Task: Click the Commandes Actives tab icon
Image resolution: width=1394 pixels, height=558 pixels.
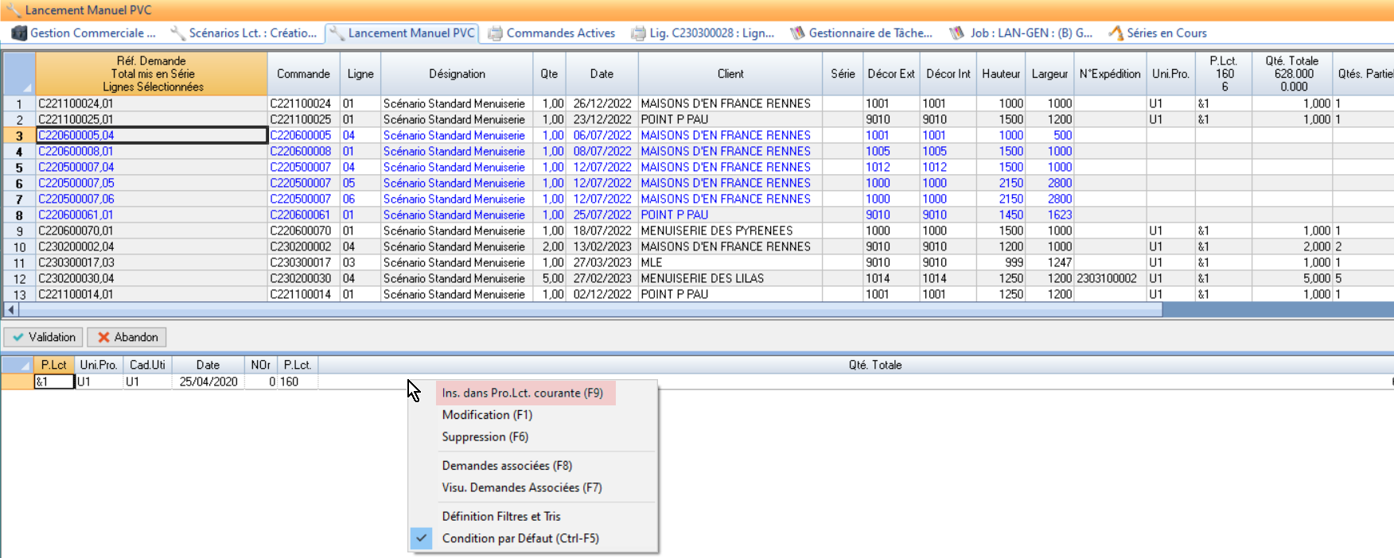Action: 495,33
